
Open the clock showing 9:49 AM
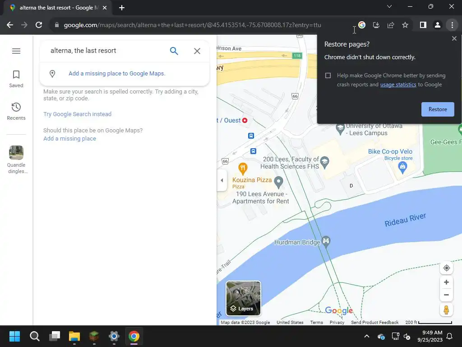point(430,336)
